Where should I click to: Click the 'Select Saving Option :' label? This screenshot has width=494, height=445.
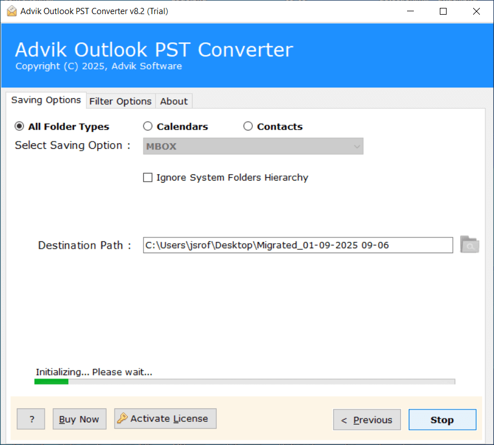(x=73, y=146)
